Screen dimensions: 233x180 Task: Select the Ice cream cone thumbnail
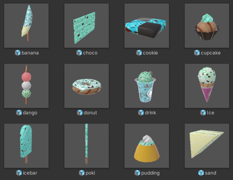207,86
